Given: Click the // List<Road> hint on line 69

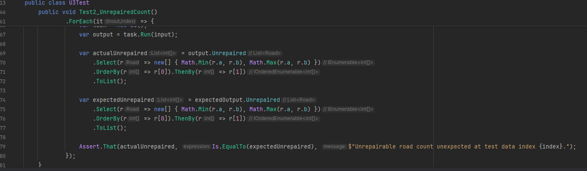Looking at the screenshot, I should click(x=265, y=53).
